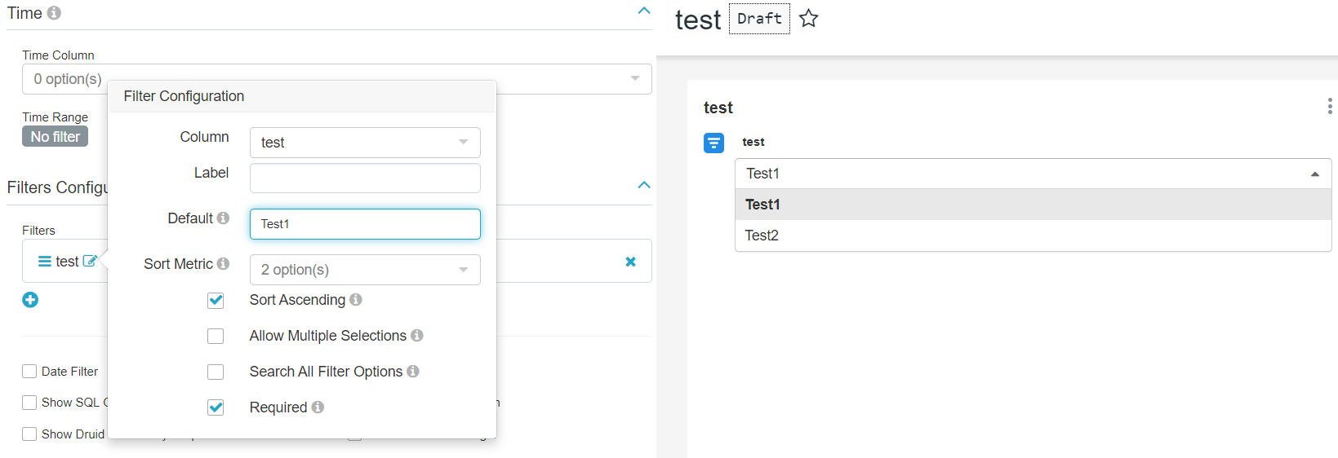Uncheck the Sort Ascending checkbox
1338x458 pixels.
pos(216,301)
